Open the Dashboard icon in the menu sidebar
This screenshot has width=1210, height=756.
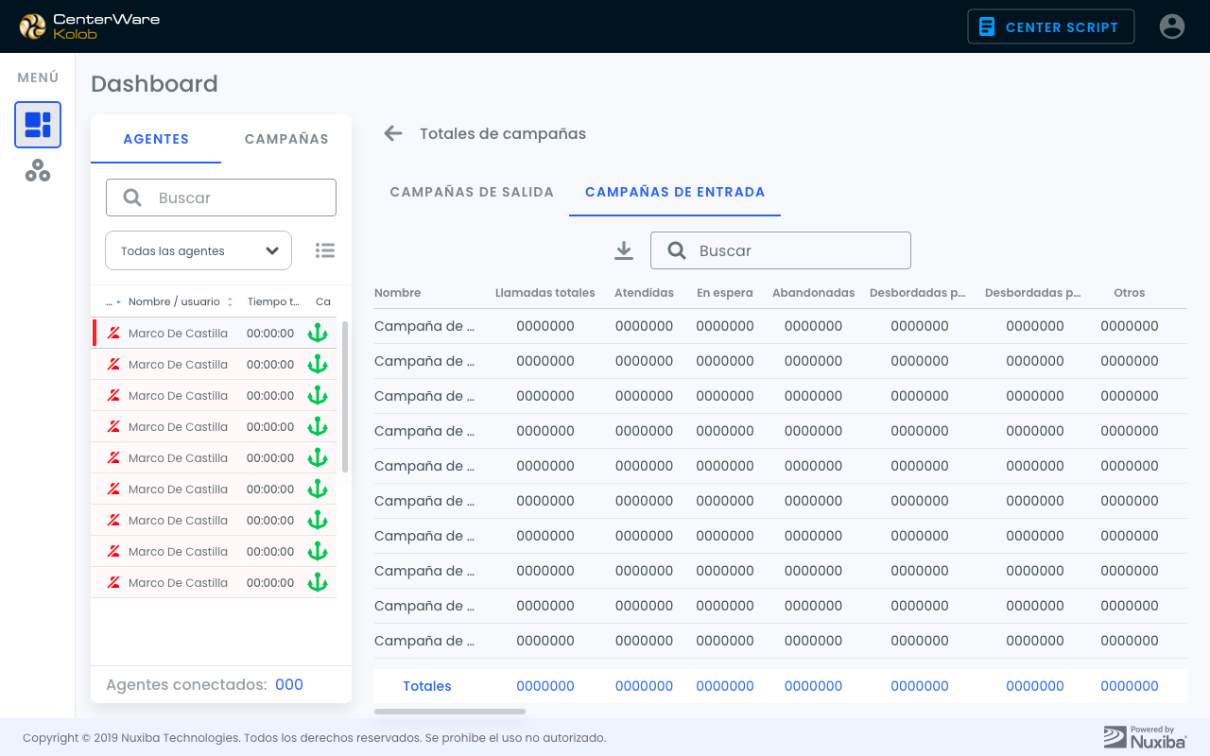[38, 125]
